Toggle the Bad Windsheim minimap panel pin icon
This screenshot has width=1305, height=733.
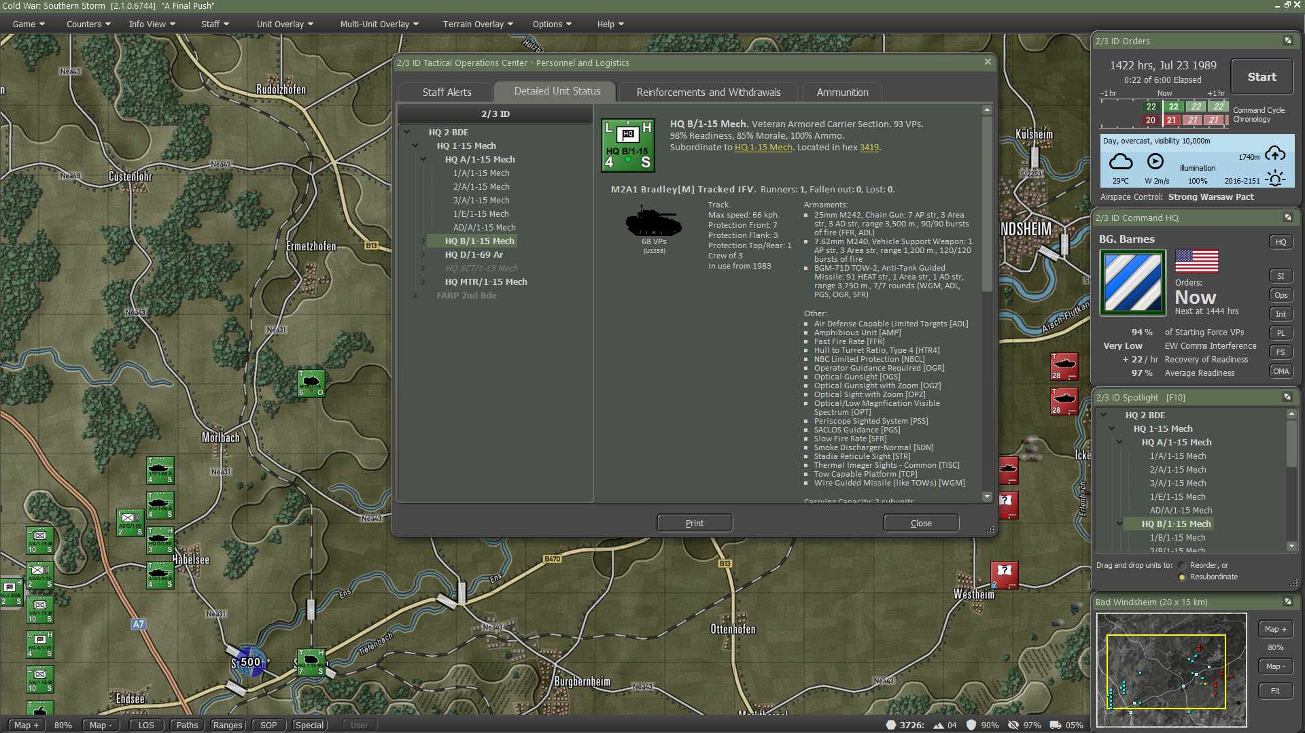click(x=1287, y=602)
